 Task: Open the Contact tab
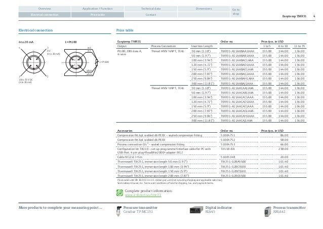(150, 15)
